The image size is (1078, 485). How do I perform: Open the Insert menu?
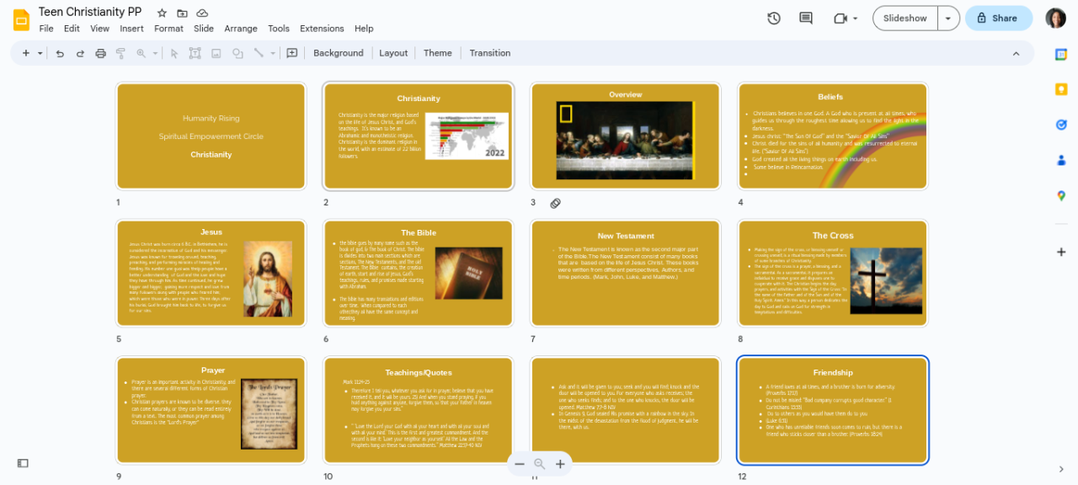pos(131,29)
